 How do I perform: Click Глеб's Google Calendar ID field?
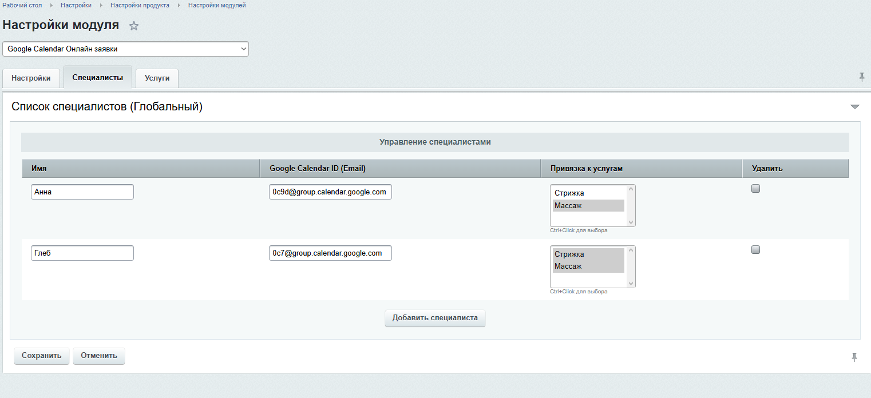(330, 253)
